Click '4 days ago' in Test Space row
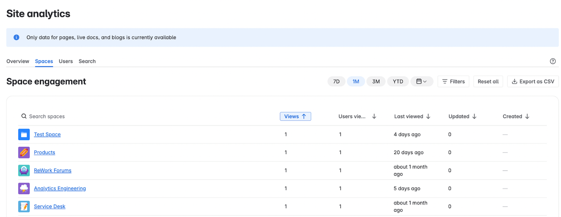Image resolution: width=561 pixels, height=217 pixels. click(407, 134)
